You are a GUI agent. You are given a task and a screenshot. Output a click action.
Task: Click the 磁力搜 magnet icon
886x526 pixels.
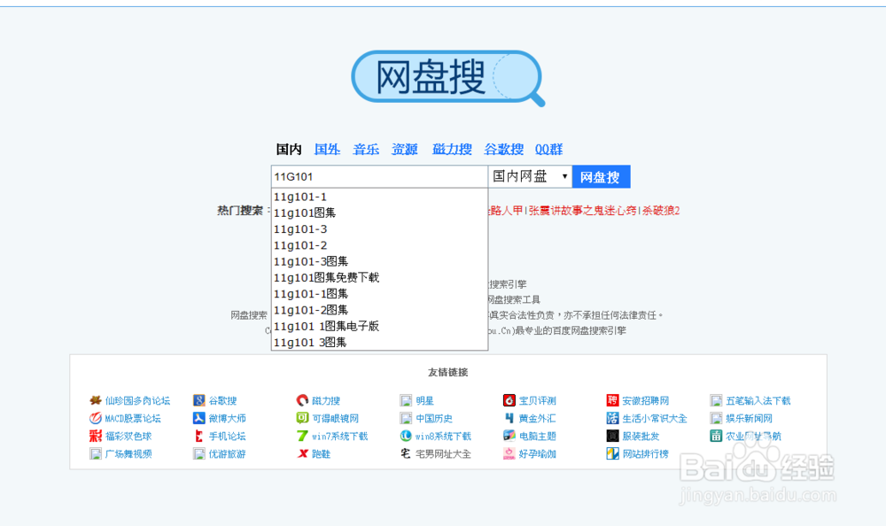click(x=302, y=400)
